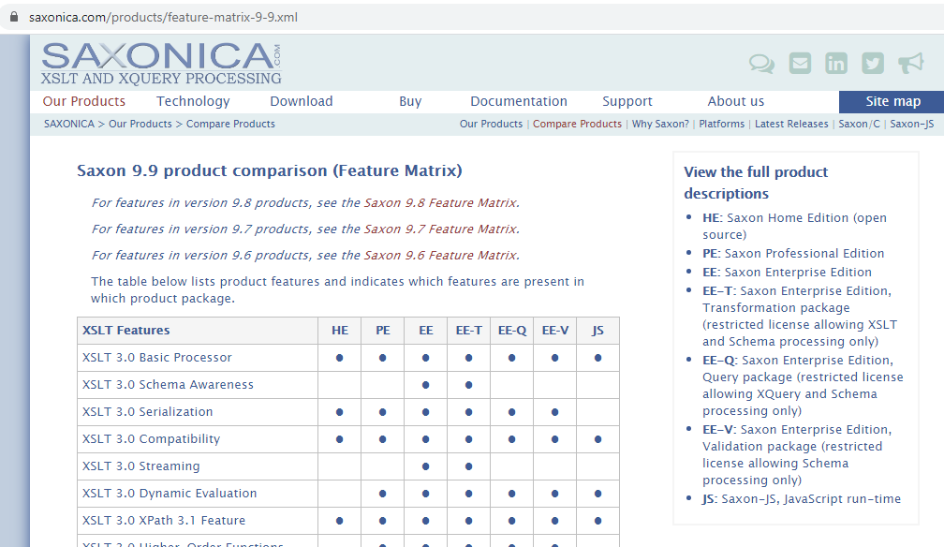Open the Saxon 9.8 Feature Matrix link
The width and height of the screenshot is (944, 547).
click(x=441, y=203)
